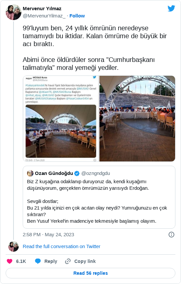Open Read the full conversation on Twitter
The image size is (181, 284).
tap(62, 246)
